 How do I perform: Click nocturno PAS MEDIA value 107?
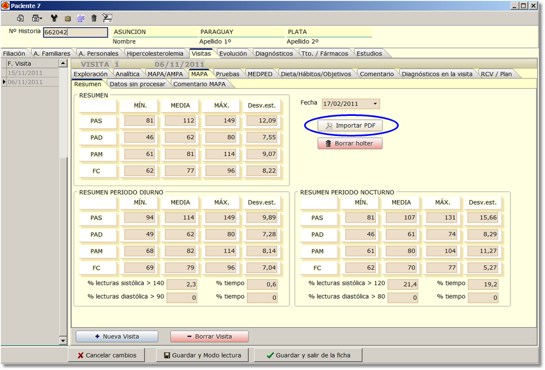pyautogui.click(x=401, y=217)
